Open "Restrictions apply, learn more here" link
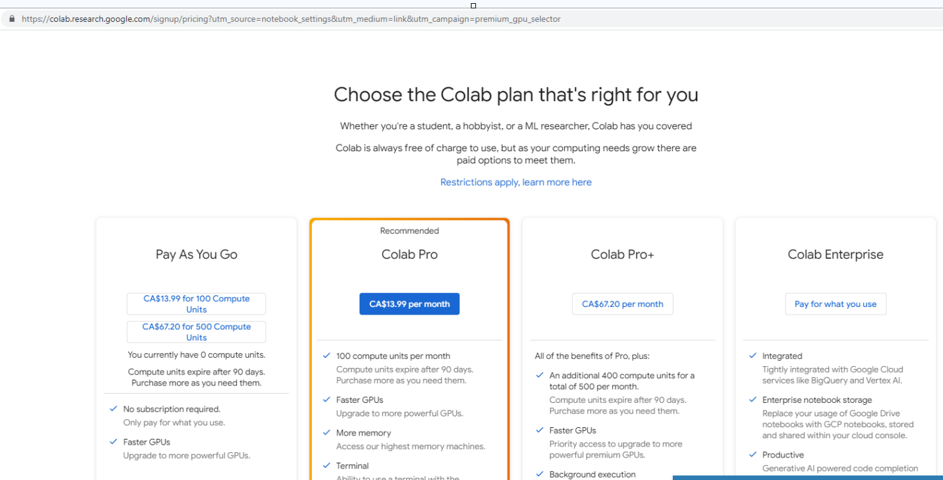943x480 pixels. click(x=516, y=182)
